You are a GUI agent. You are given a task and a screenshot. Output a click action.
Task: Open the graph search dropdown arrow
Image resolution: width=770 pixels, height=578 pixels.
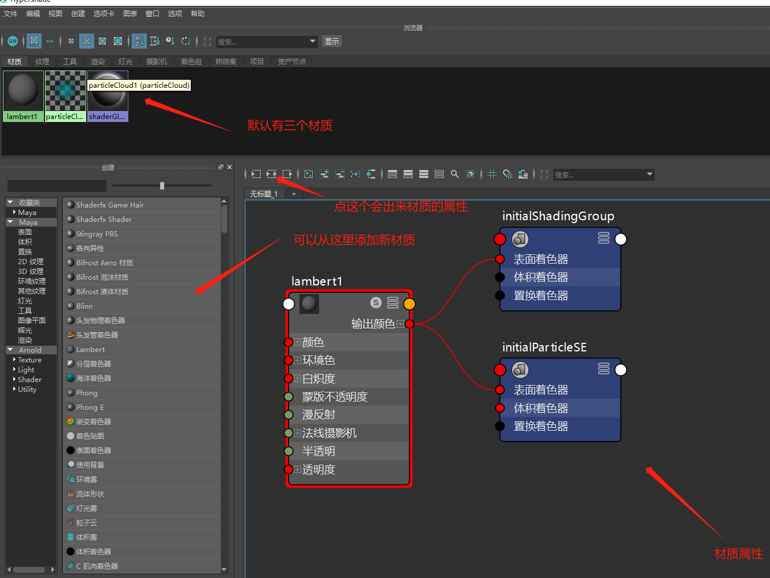[x=650, y=175]
